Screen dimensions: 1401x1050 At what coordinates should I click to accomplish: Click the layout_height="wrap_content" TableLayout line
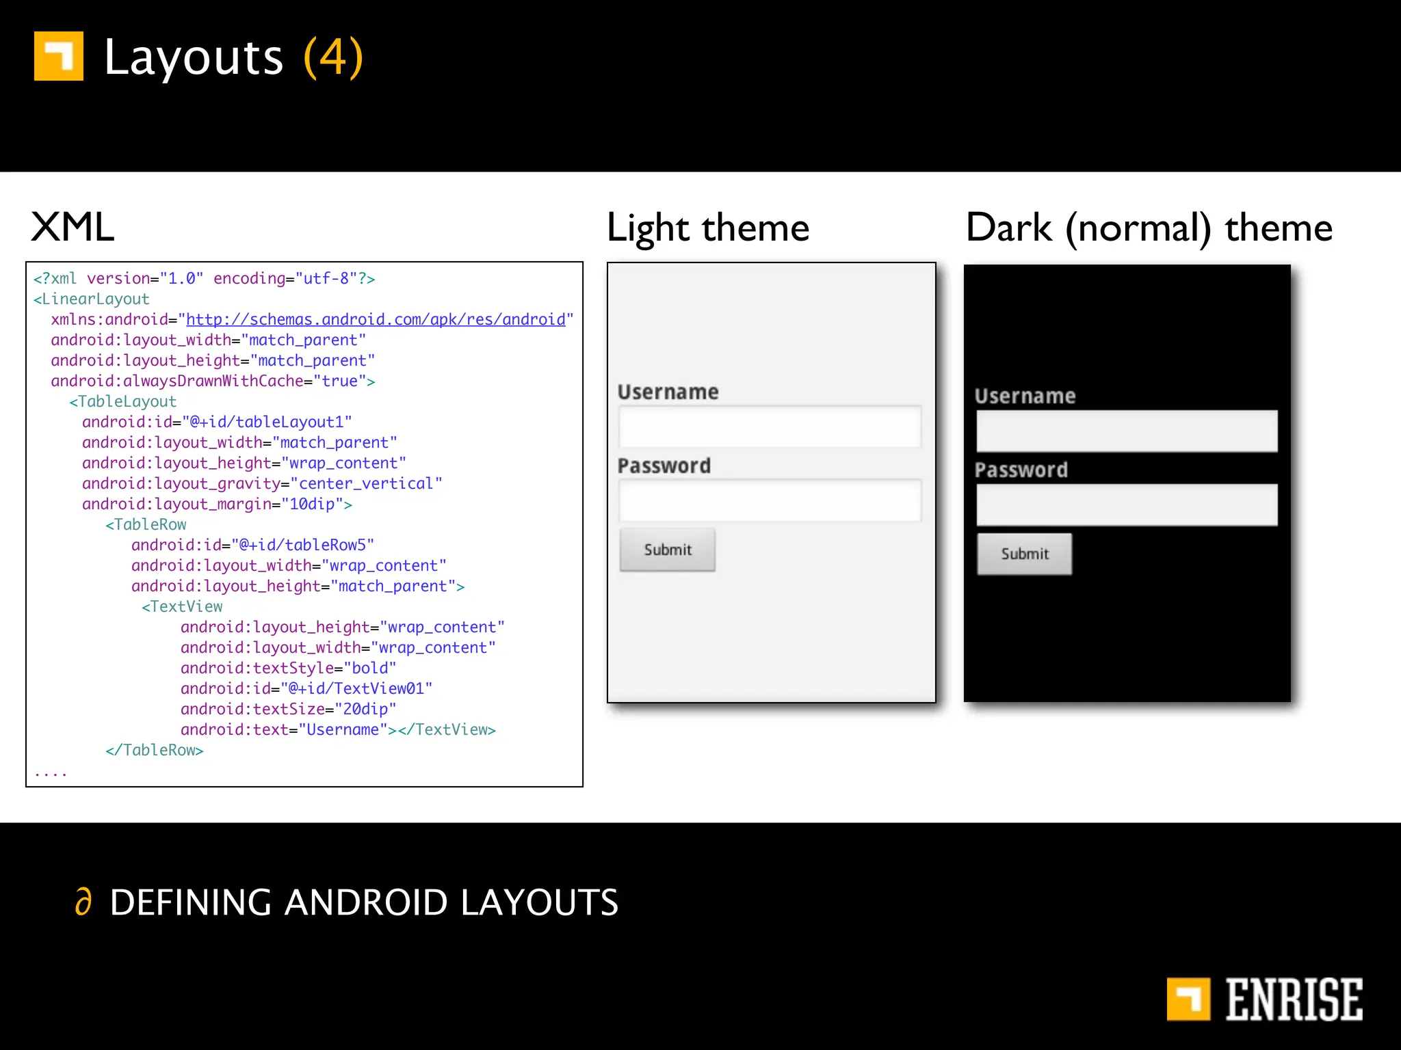coord(244,463)
